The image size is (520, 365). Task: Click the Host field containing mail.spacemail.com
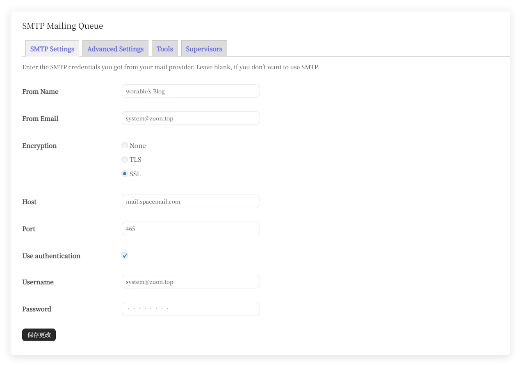(x=191, y=202)
